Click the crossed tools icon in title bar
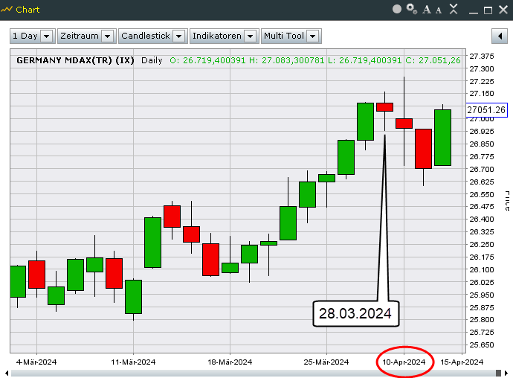This screenshot has height=378, width=513. [x=454, y=9]
